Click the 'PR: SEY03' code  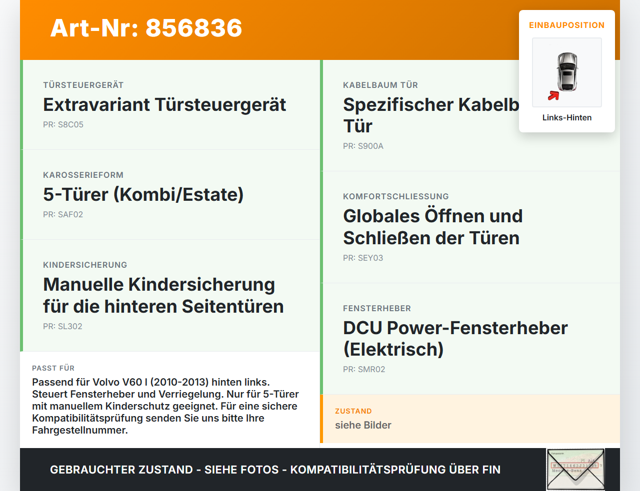pyautogui.click(x=363, y=258)
